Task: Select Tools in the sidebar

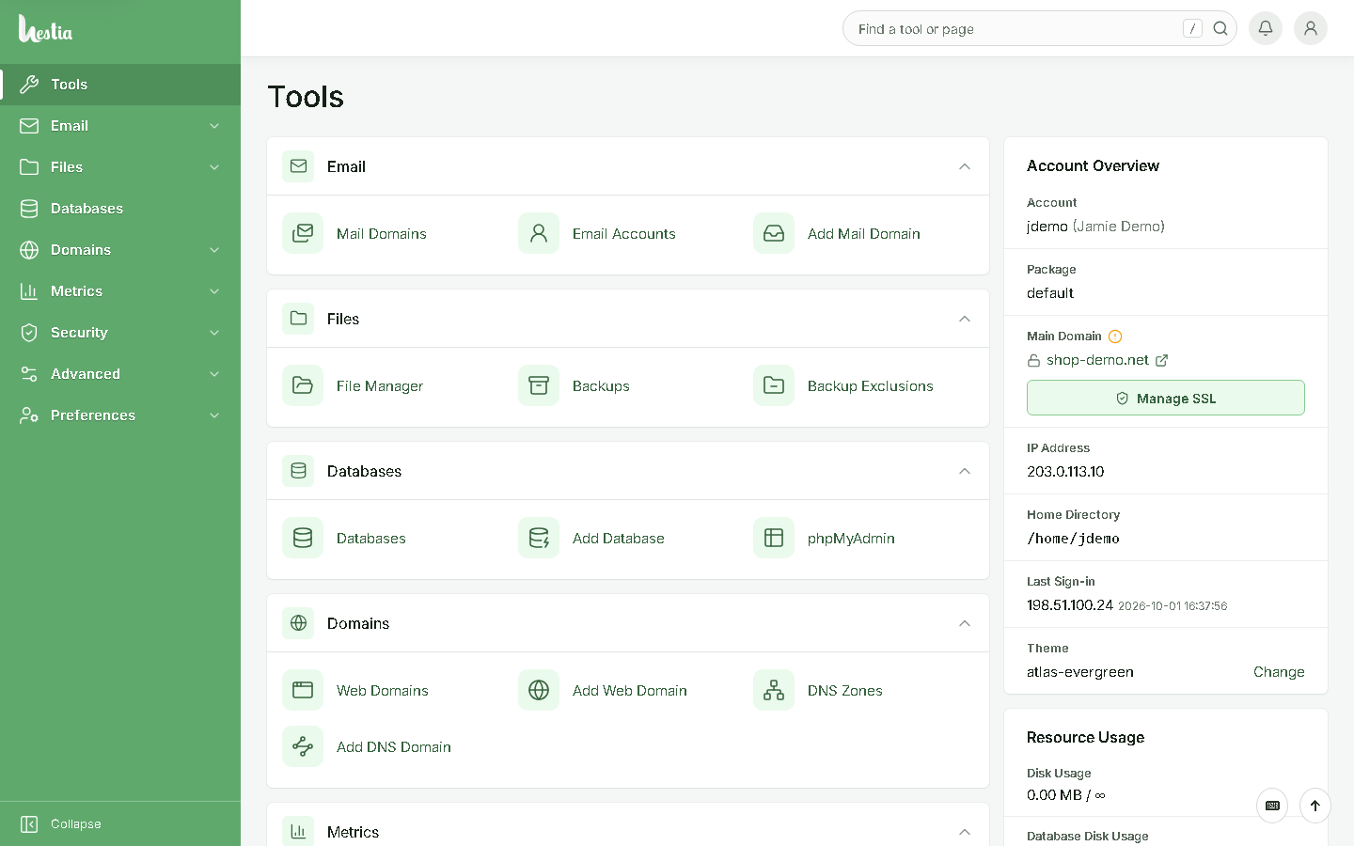Action: pos(120,85)
